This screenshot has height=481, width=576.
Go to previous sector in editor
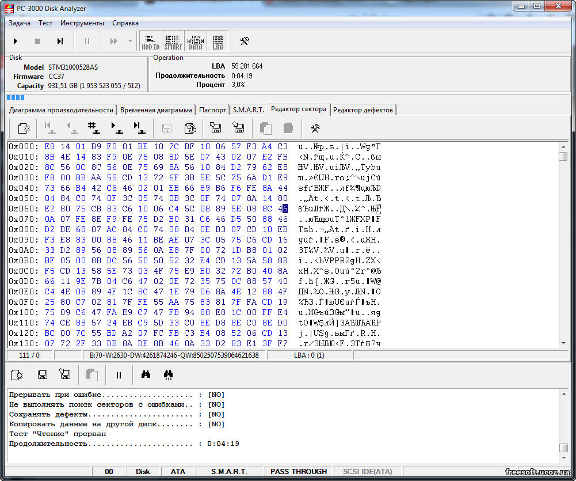coord(71,128)
